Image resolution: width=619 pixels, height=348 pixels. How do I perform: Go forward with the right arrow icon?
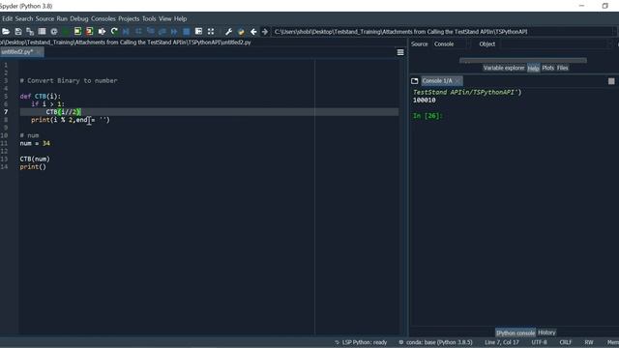[265, 32]
